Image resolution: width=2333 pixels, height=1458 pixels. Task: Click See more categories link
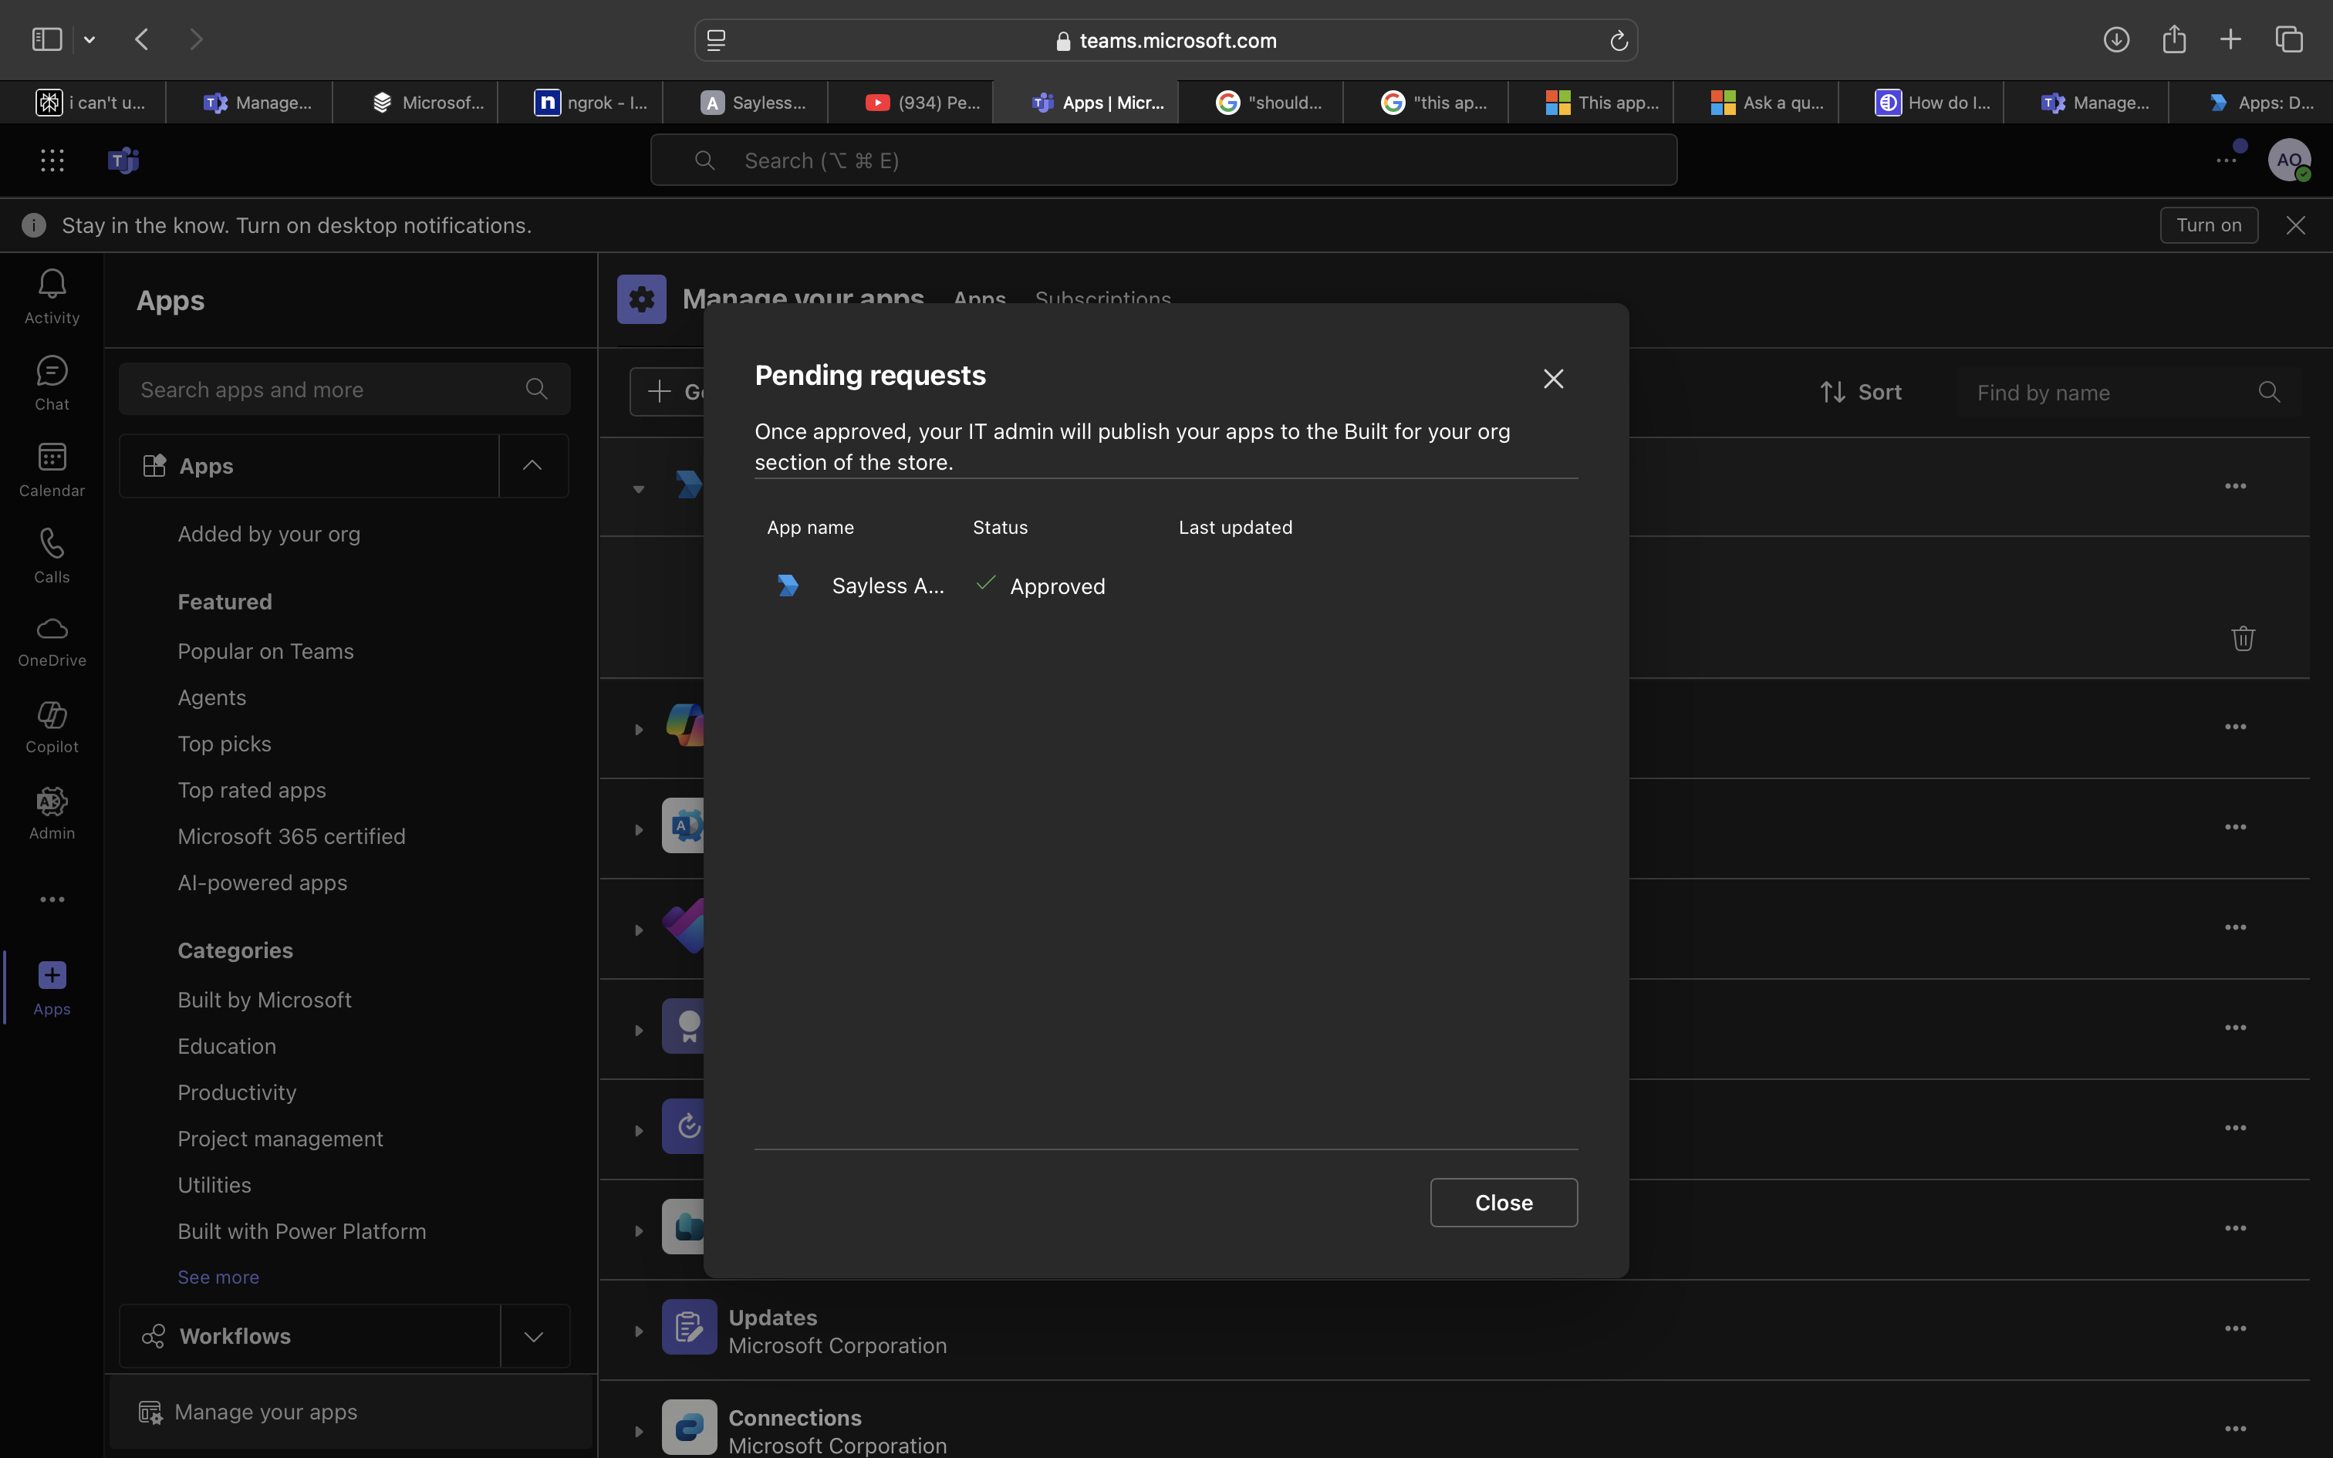point(218,1277)
